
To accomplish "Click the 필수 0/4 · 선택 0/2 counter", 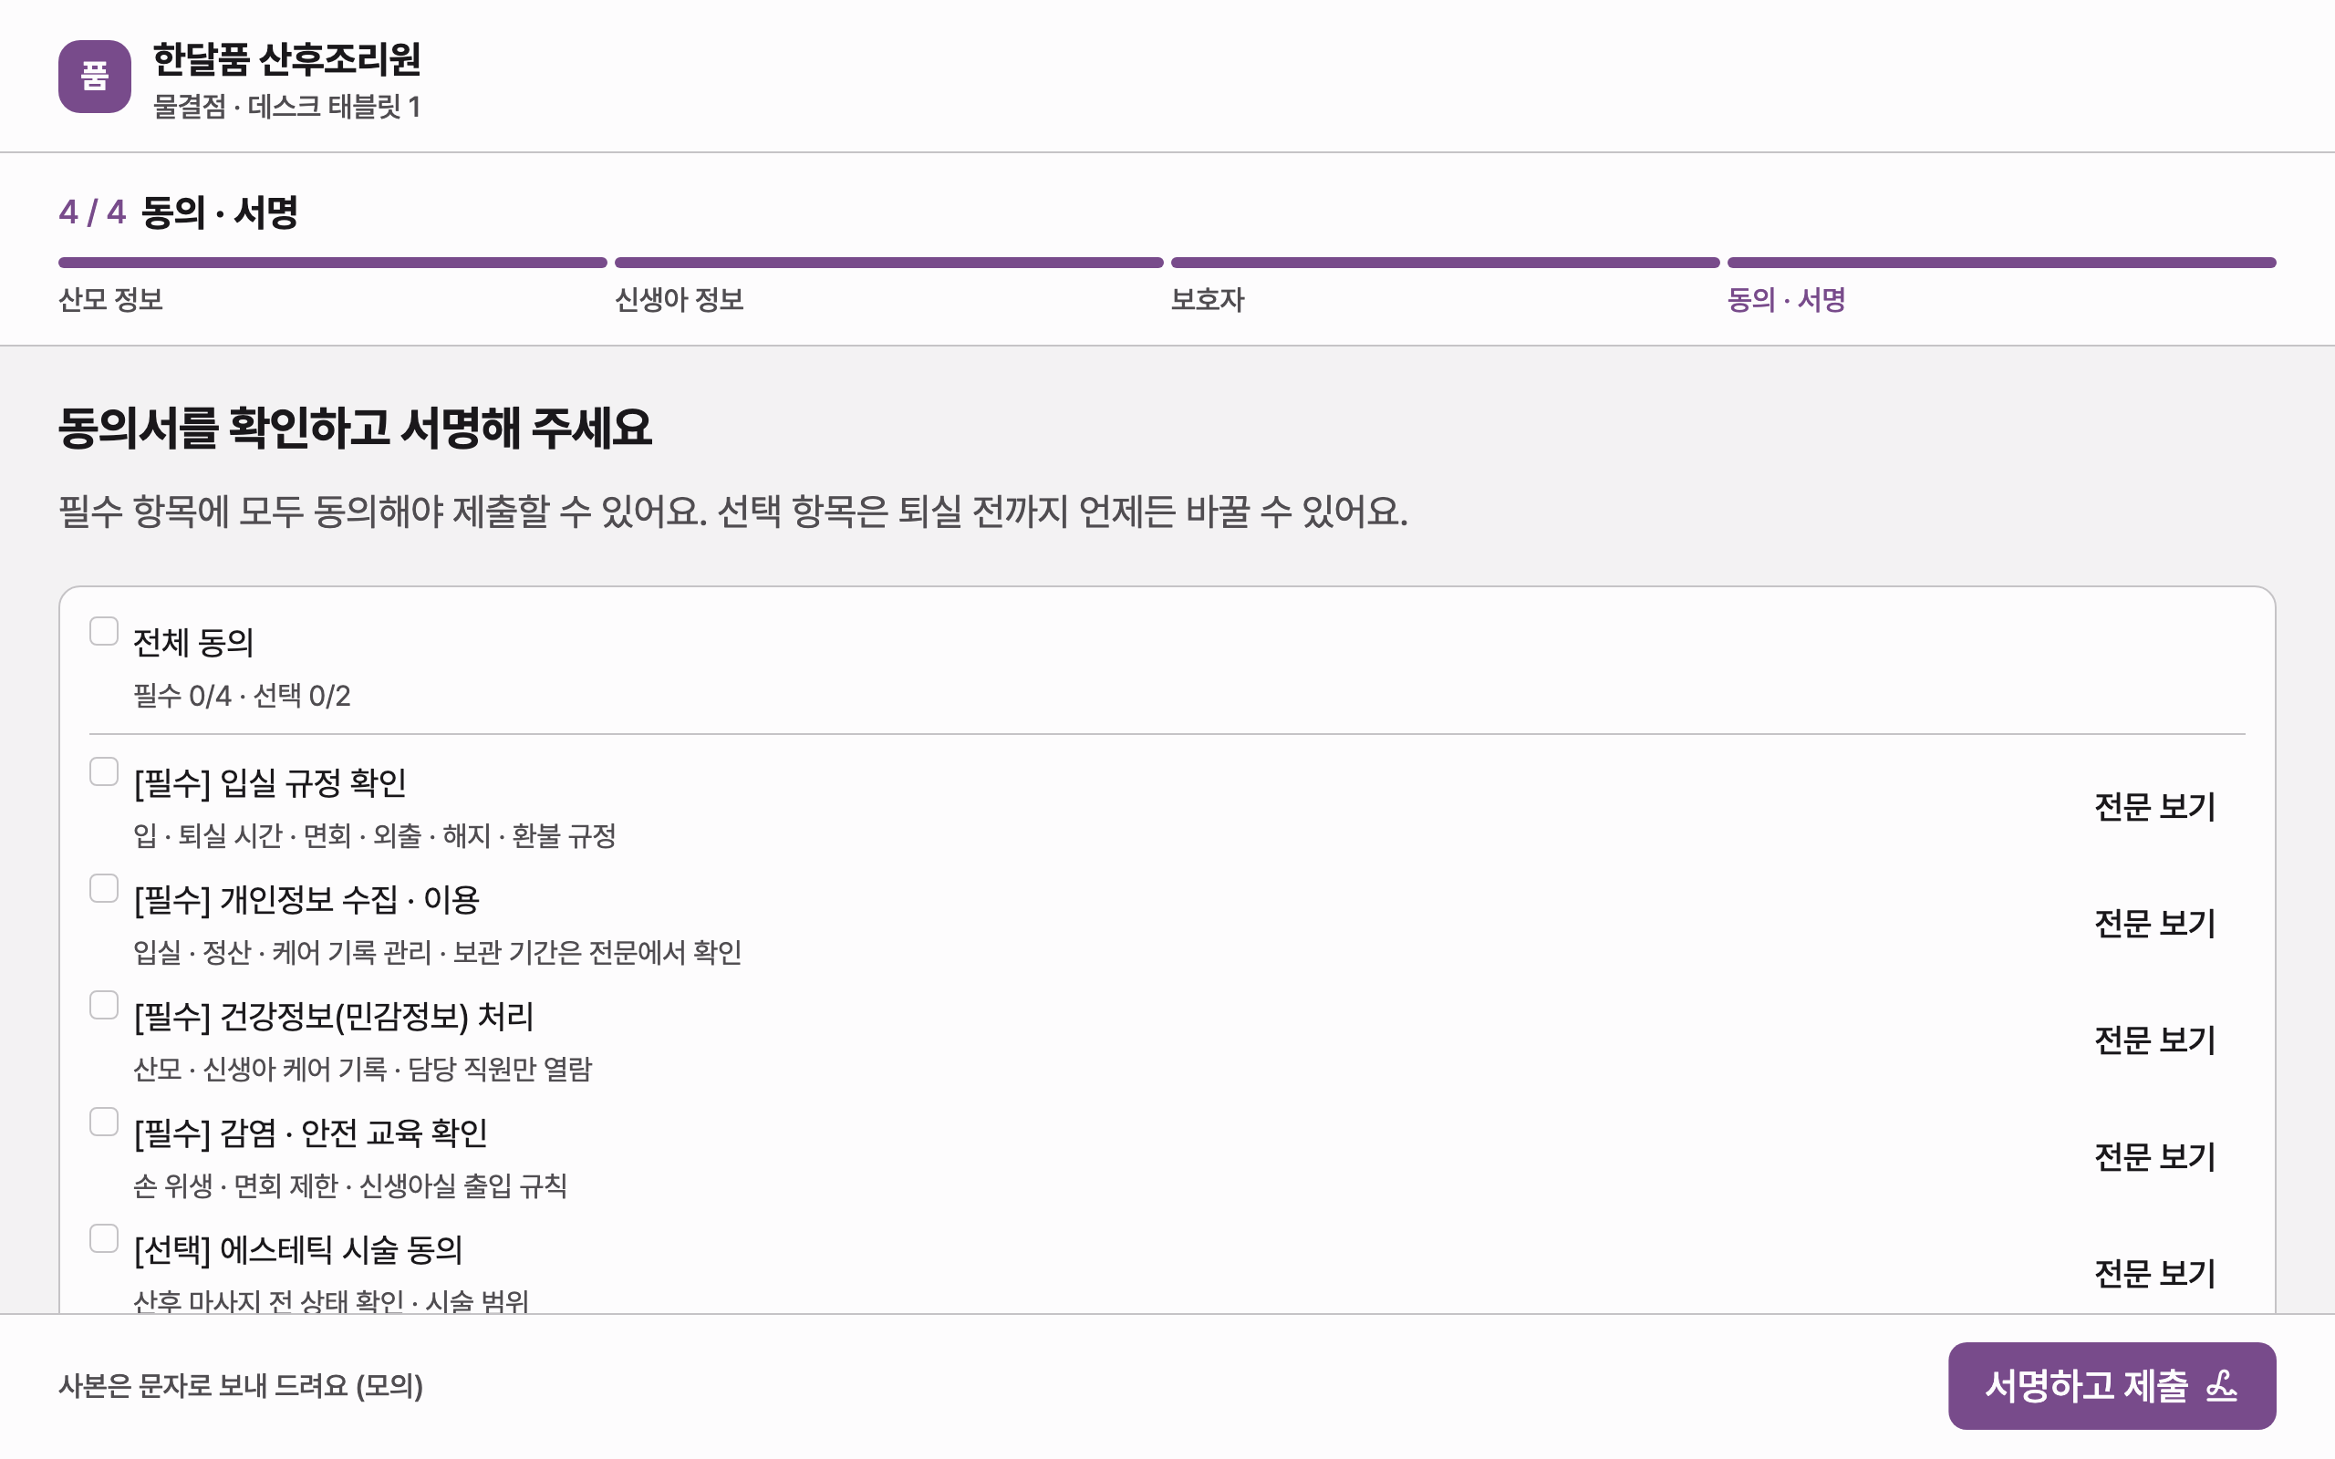I will [241, 696].
